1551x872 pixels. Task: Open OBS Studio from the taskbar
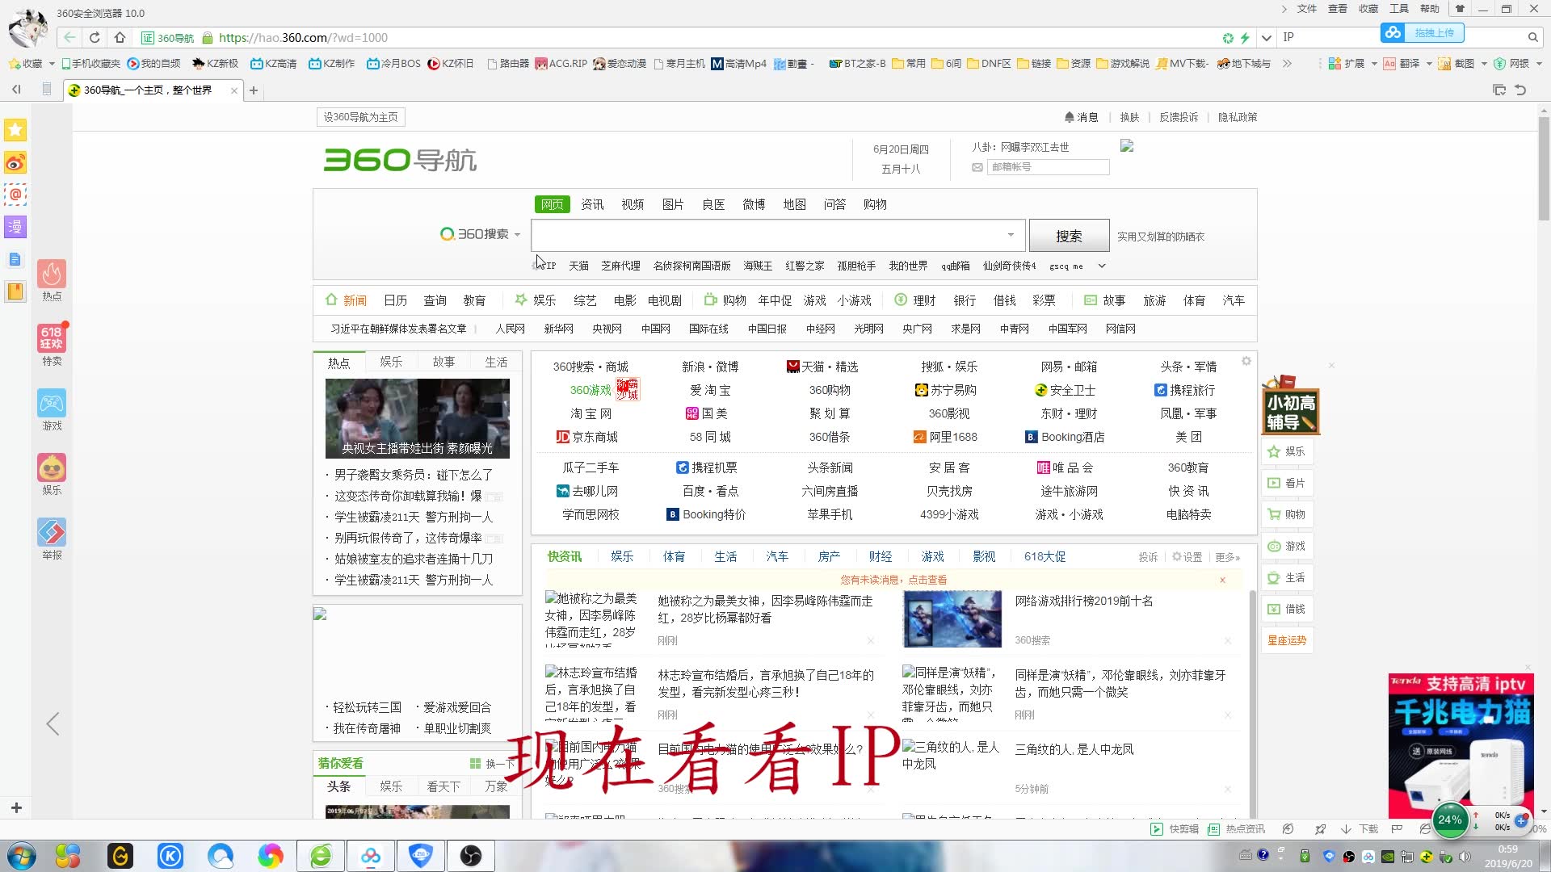471,856
